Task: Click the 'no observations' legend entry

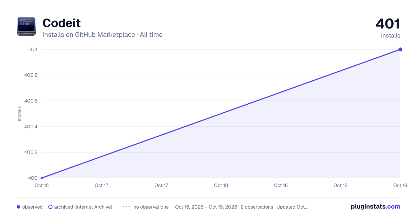Action: (x=146, y=207)
